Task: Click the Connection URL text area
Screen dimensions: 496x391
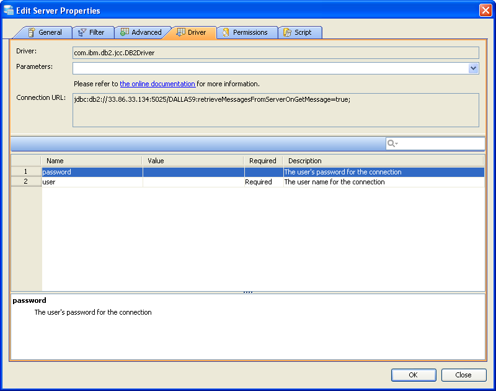Action: [x=275, y=110]
